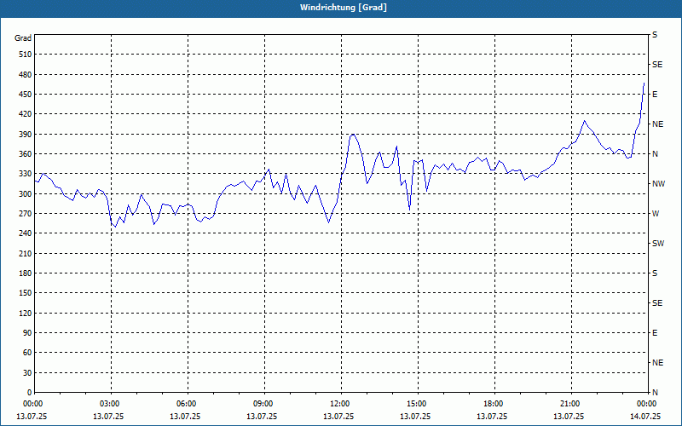Select the '240' y-axis label
This screenshot has height=426, width=682.
coord(26,233)
